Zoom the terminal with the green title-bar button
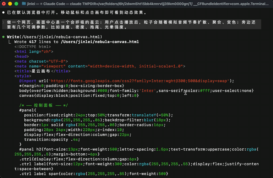The image size is (273, 178). point(16,4)
